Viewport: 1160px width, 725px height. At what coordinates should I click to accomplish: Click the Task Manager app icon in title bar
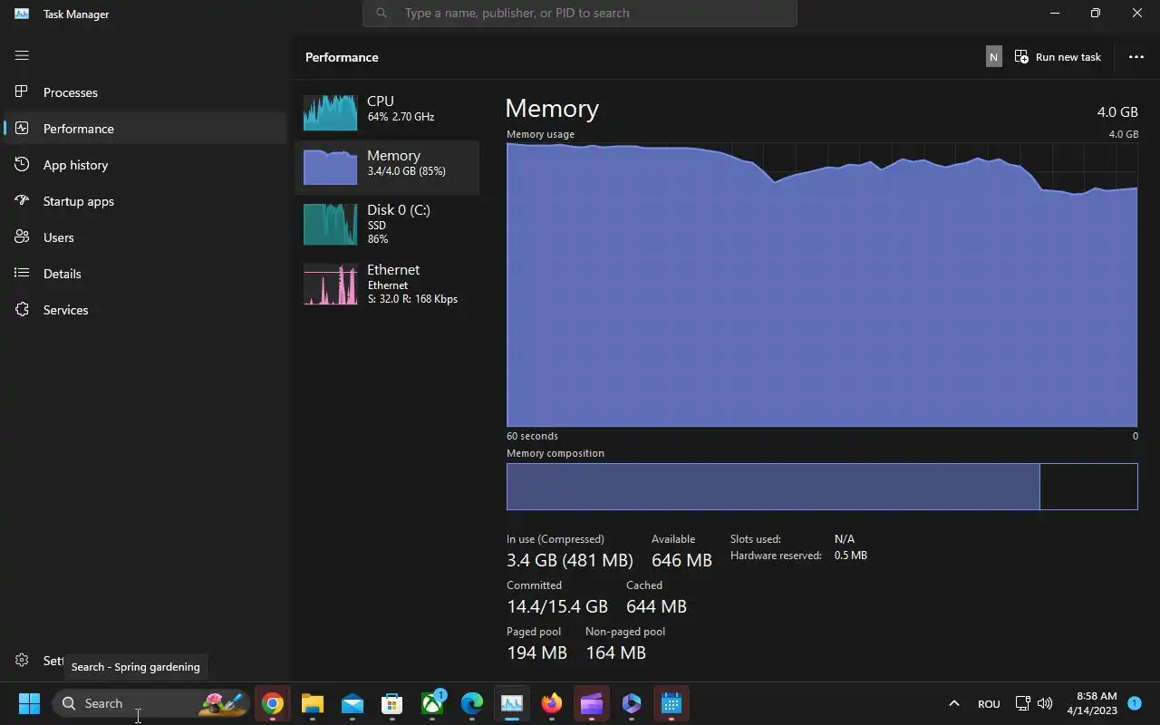pyautogui.click(x=22, y=14)
